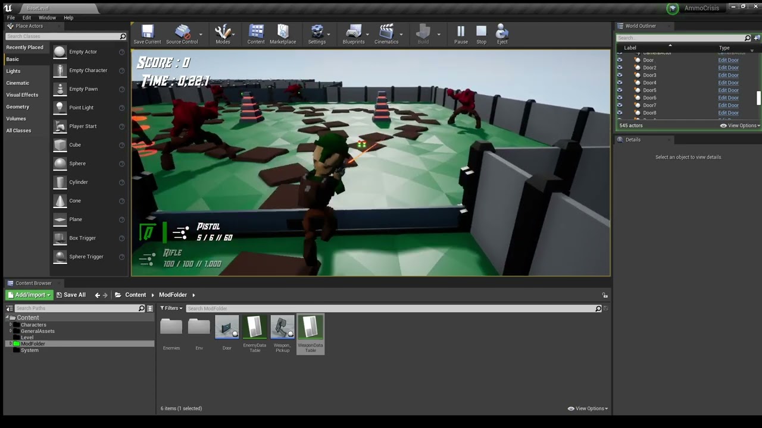Open the Source Control dropdown arrow
762x428 pixels.
(x=201, y=34)
